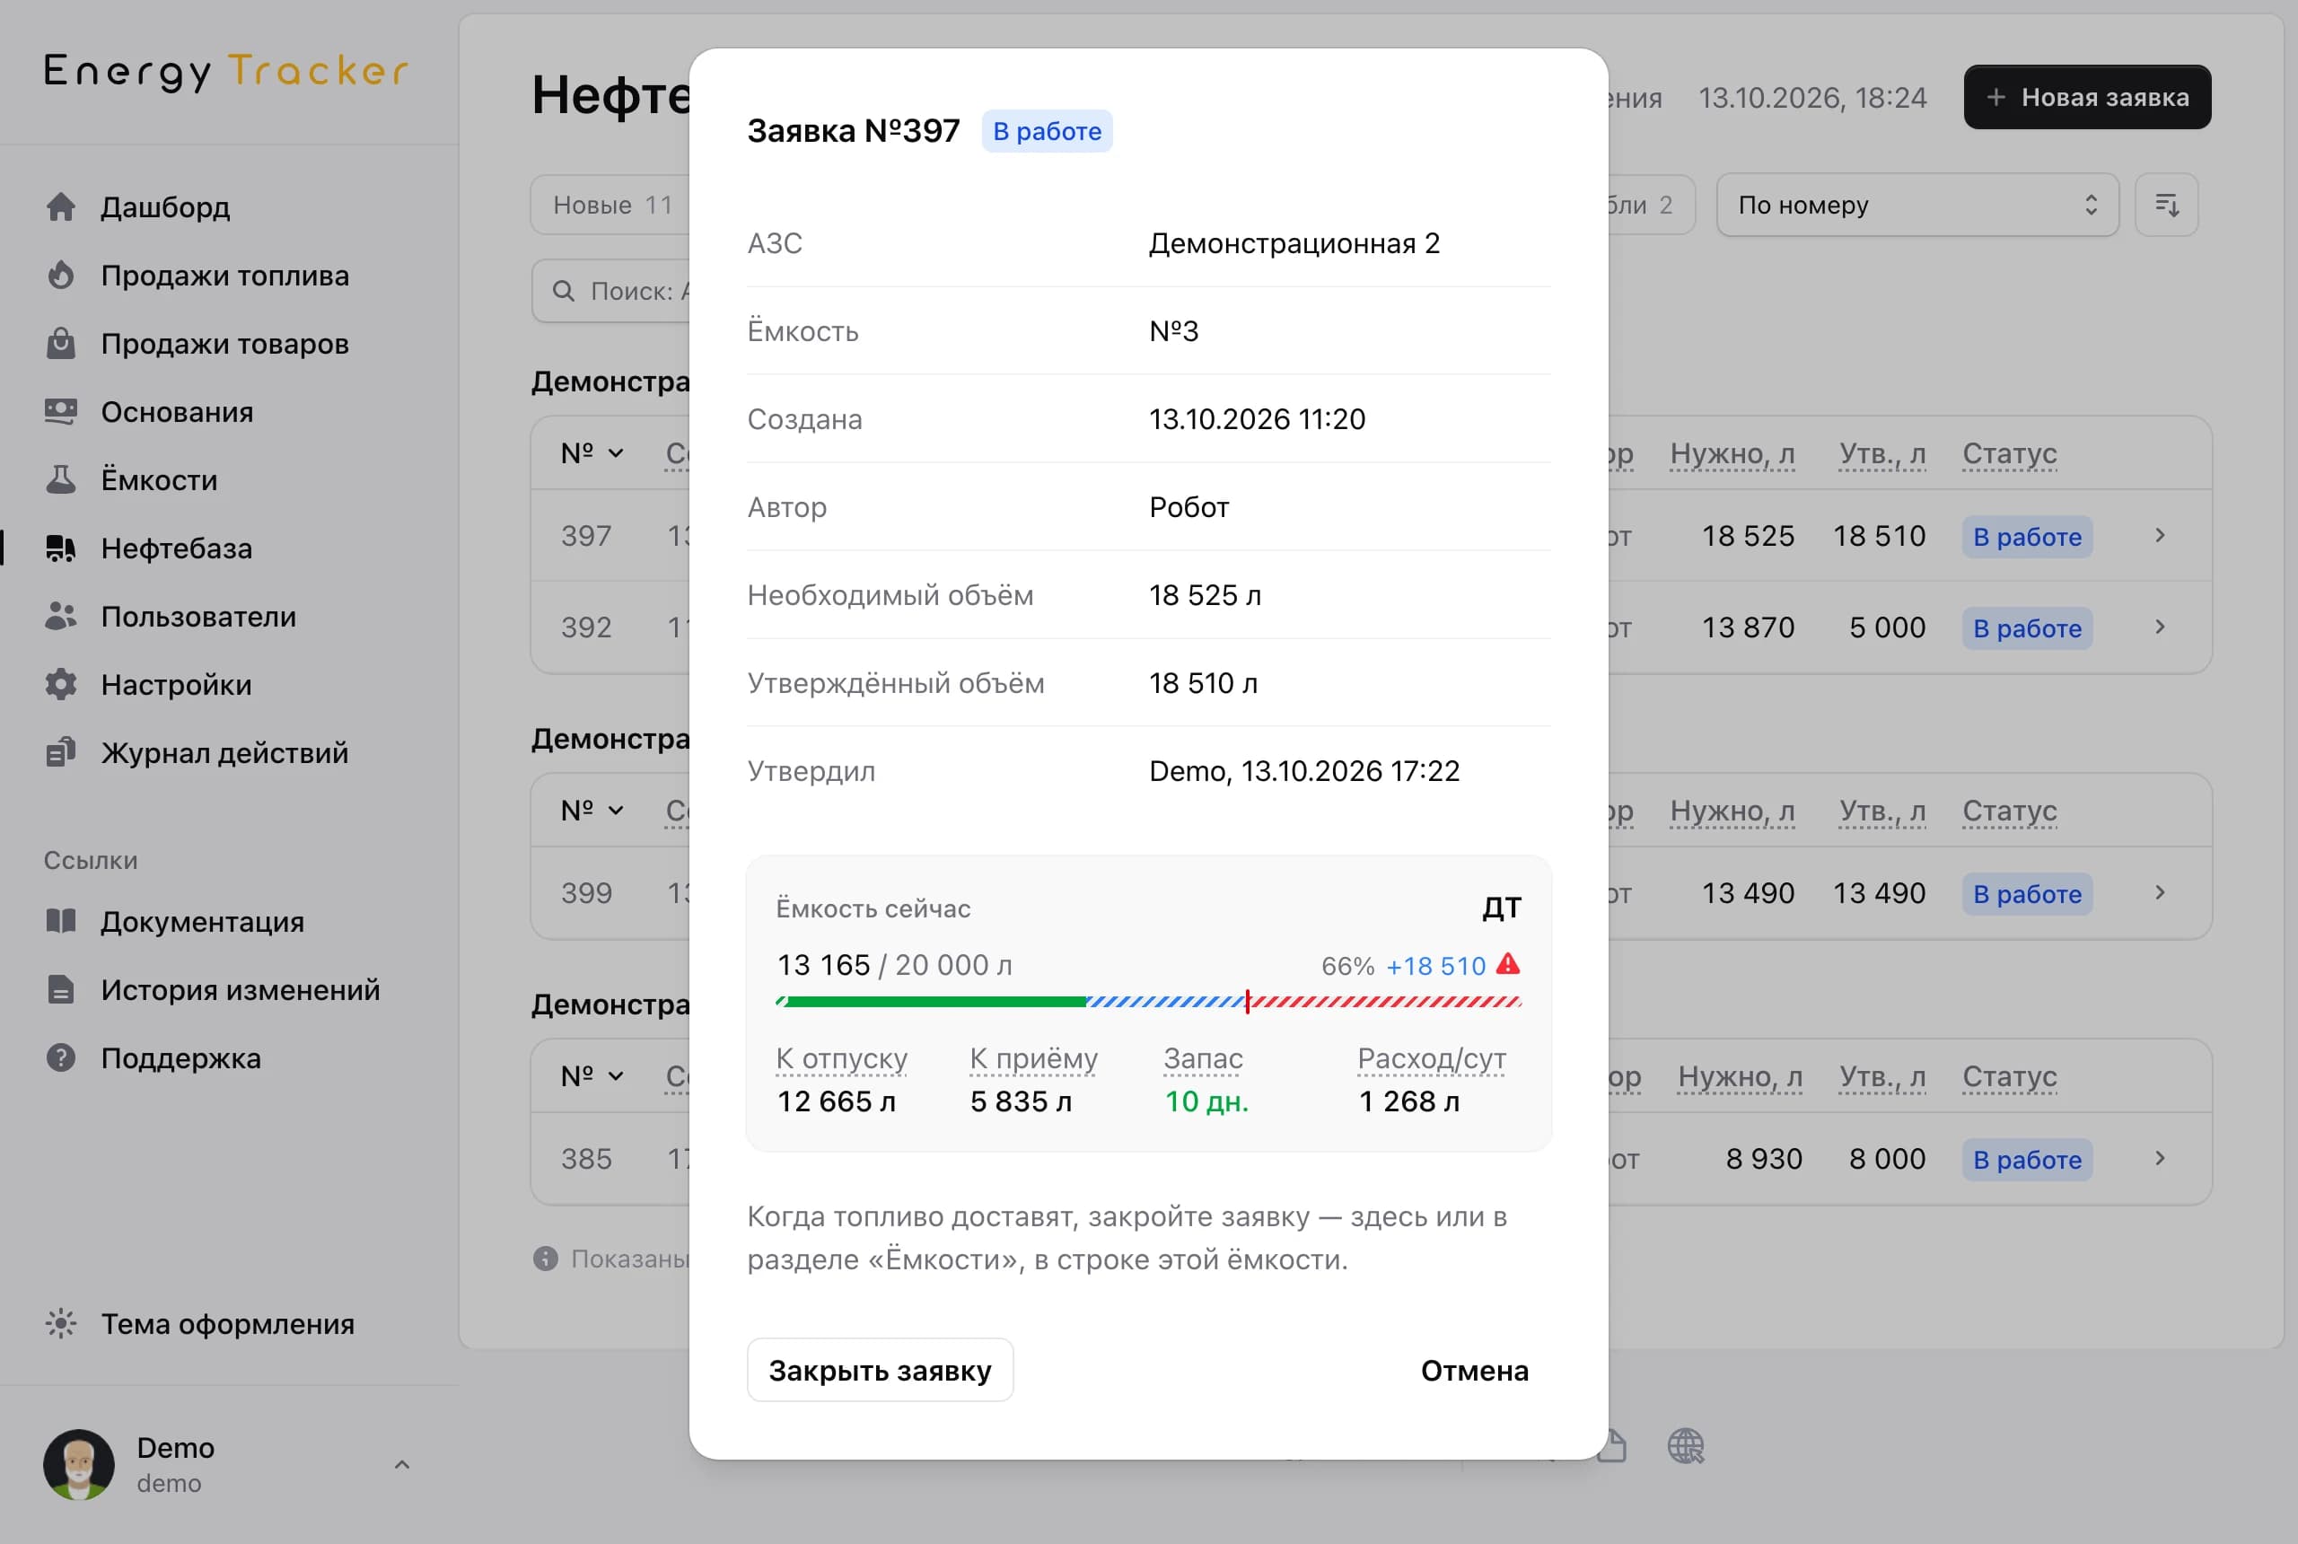
Task: Click the shopping bag icon for Продажи товаров
Action: [61, 343]
